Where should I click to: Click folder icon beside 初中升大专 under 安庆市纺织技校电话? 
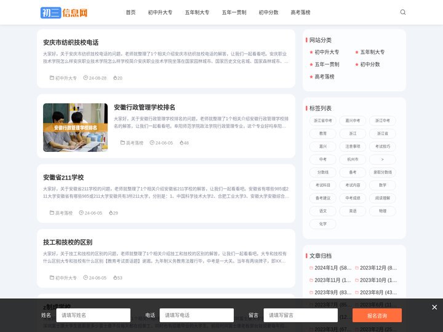coord(52,77)
